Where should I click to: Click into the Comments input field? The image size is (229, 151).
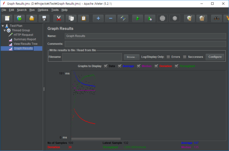coord(145,44)
